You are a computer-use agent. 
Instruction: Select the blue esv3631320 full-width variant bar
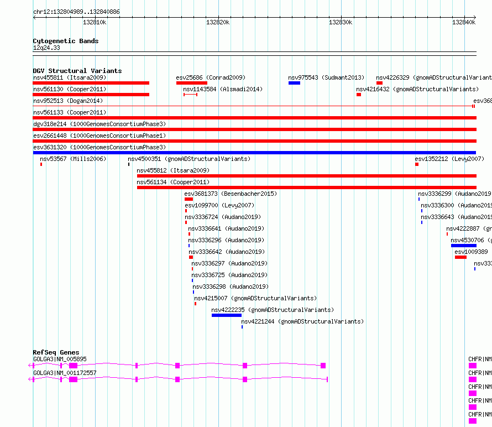point(254,153)
